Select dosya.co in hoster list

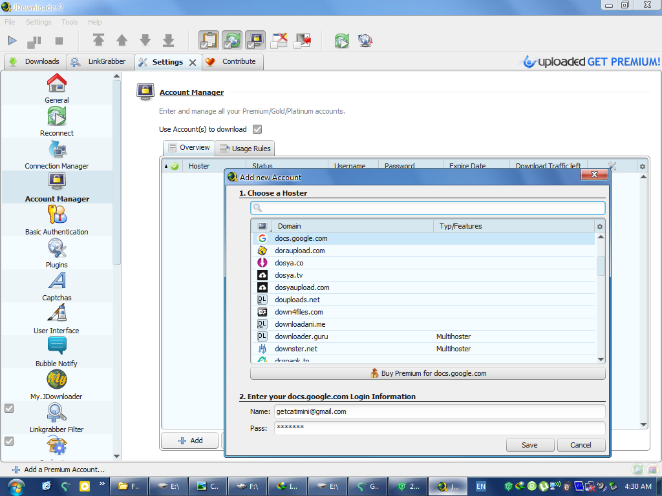(x=423, y=263)
